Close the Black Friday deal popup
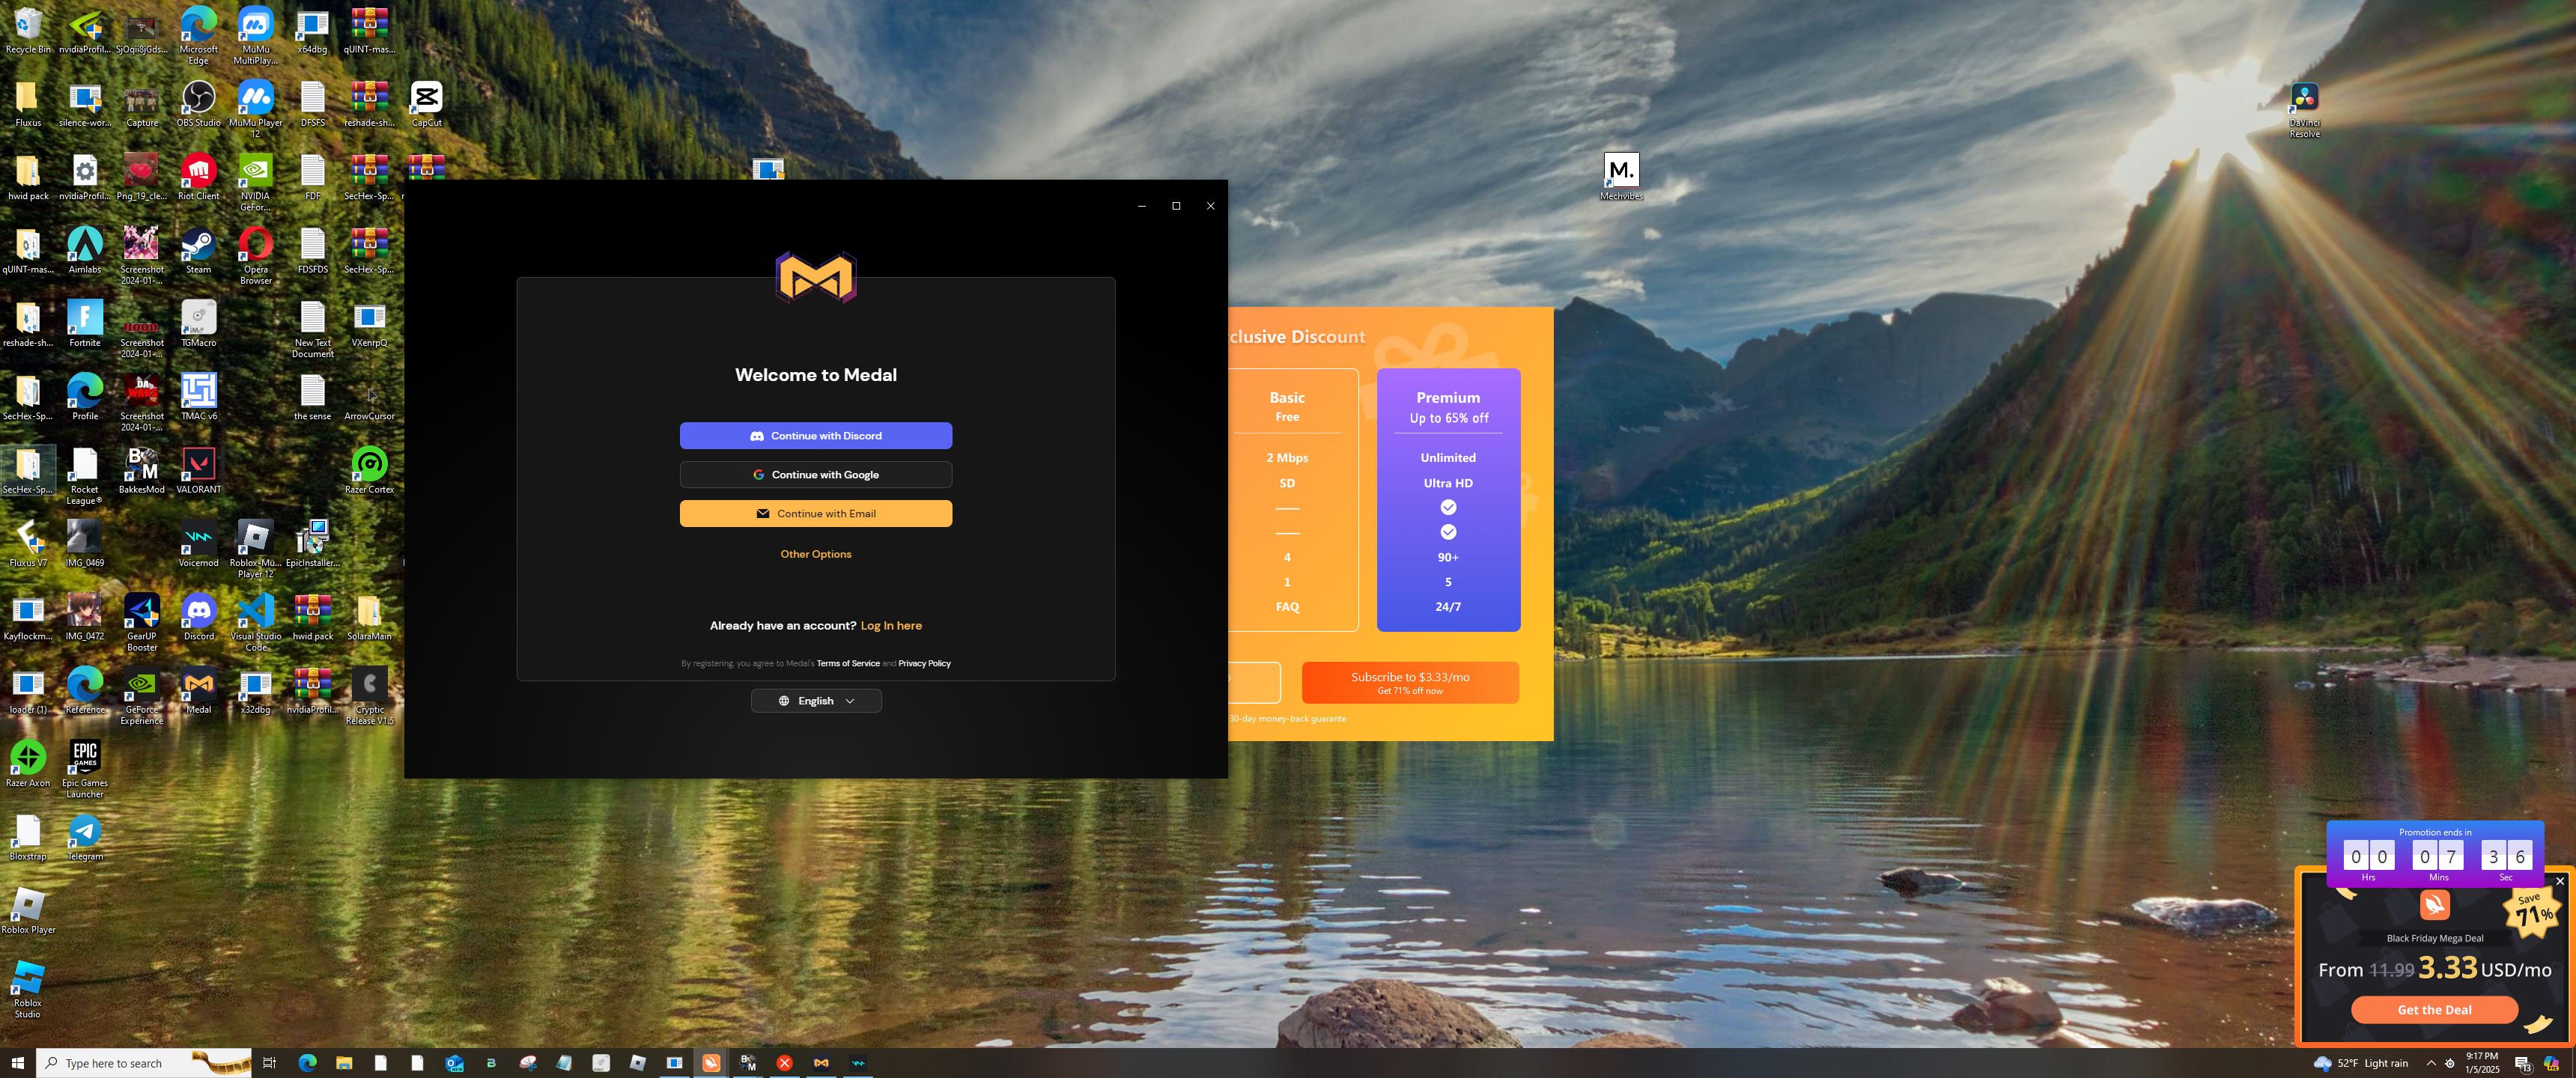Viewport: 2576px width, 1078px height. coord(2559,881)
